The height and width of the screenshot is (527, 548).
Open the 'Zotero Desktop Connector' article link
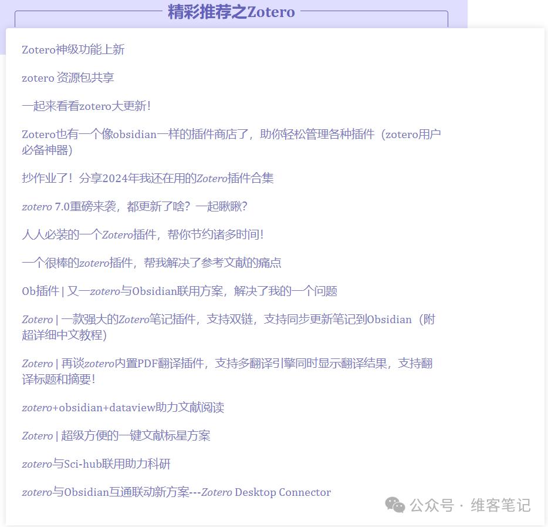coord(176,492)
